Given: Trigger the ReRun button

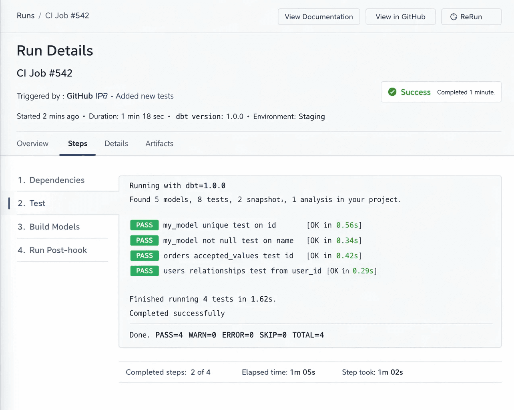Looking at the screenshot, I should (x=471, y=17).
